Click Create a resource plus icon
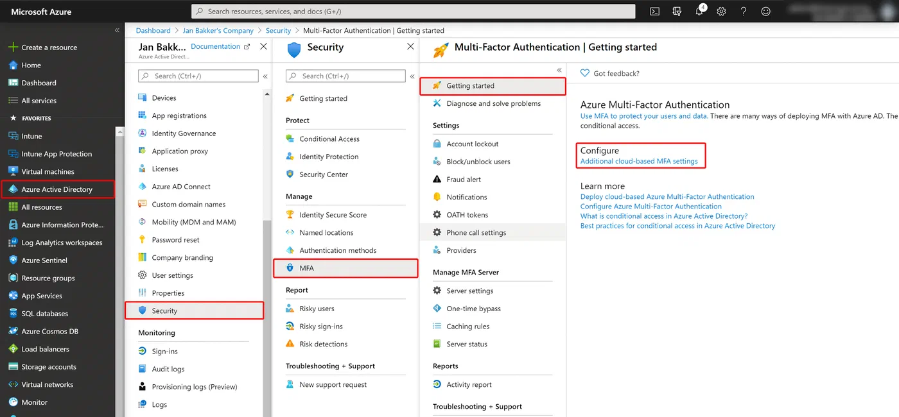 click(x=12, y=47)
